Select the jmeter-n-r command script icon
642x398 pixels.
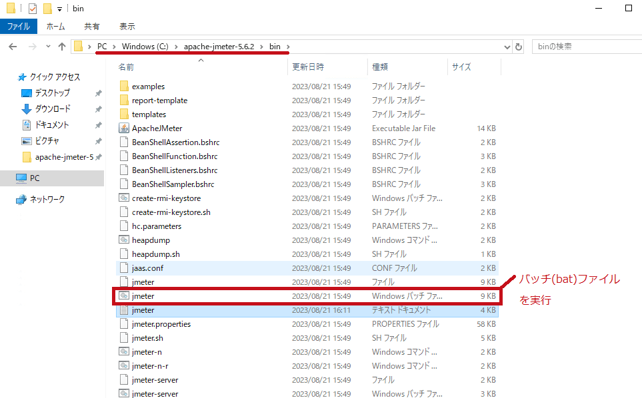124,365
